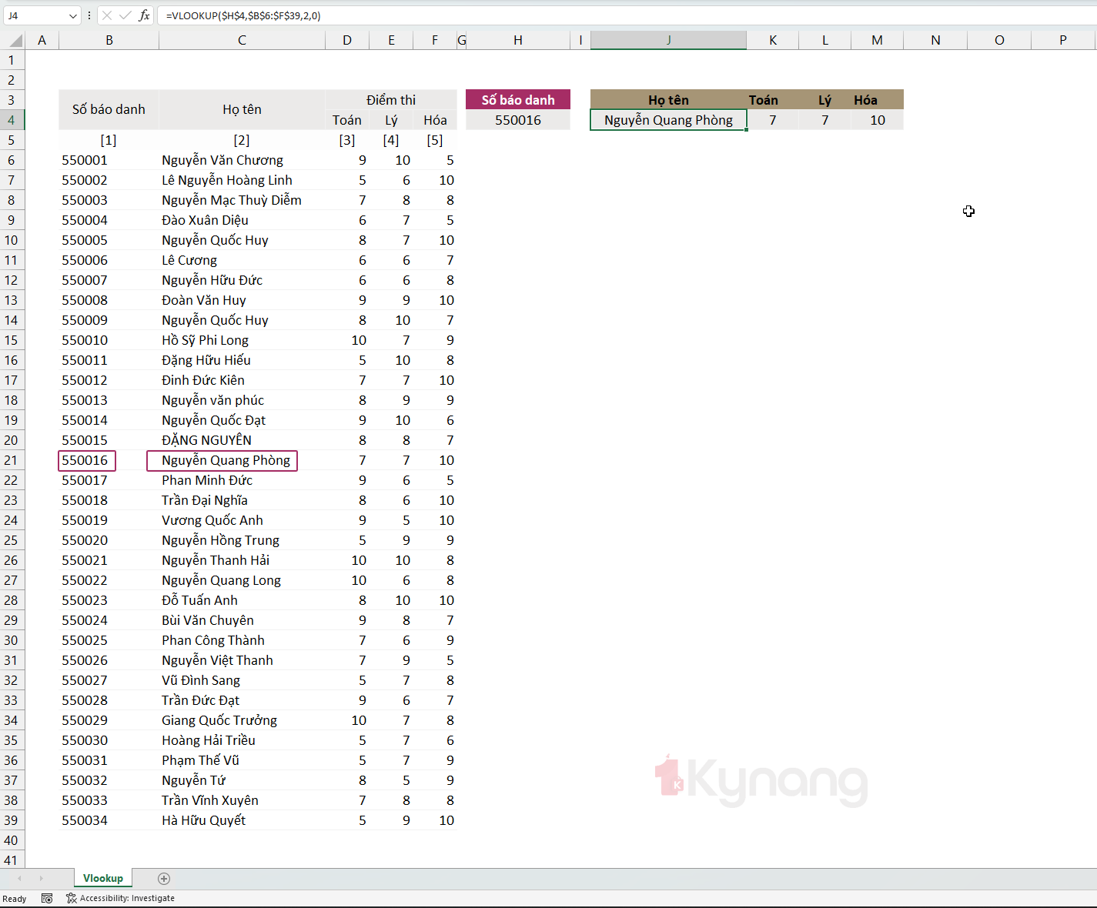Open the Name Box dropdown arrow

(73, 15)
